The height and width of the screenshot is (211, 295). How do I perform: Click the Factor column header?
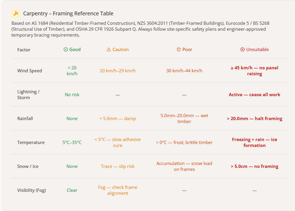[x=24, y=50]
